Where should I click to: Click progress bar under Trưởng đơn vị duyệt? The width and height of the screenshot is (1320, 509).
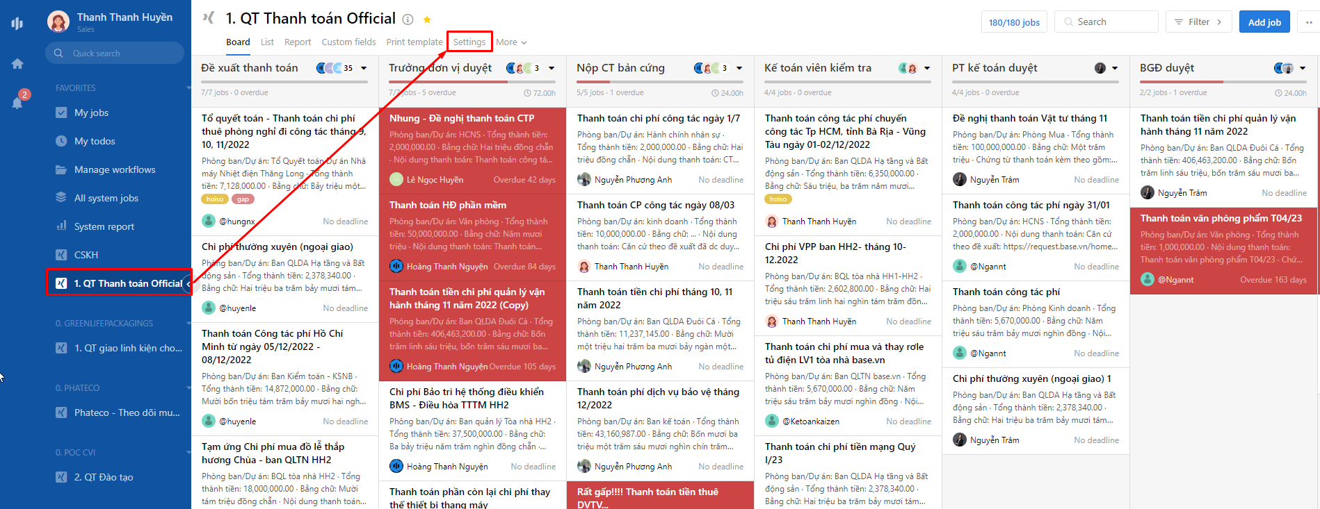tap(472, 82)
